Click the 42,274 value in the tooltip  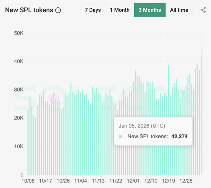point(179,136)
